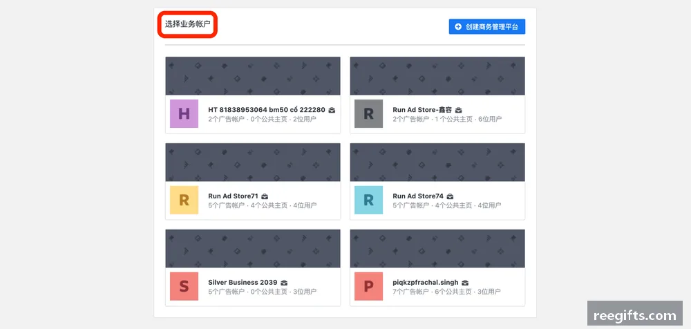Open the red S avatar of Silver Business
The height and width of the screenshot is (329, 691).
pyautogui.click(x=184, y=287)
